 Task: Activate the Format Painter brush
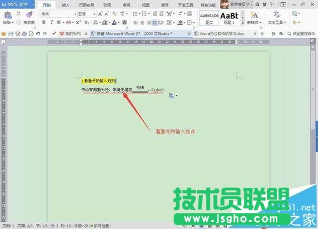[29, 15]
